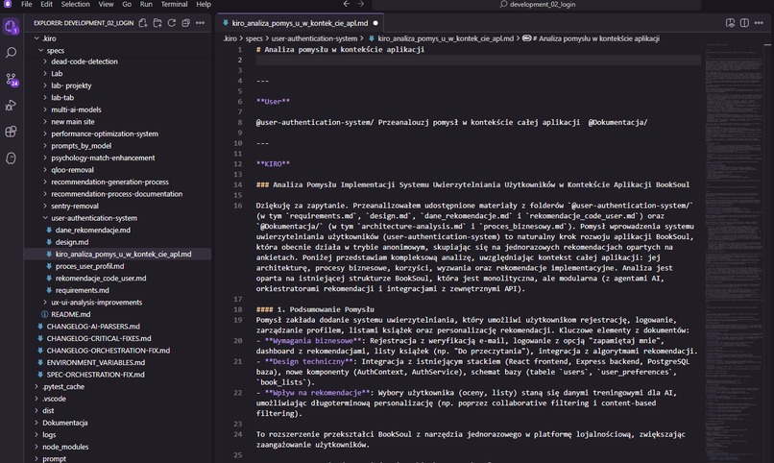Image resolution: width=774 pixels, height=463 pixels.
Task: Open the Kiro ghost panel icon
Action: click(x=11, y=158)
